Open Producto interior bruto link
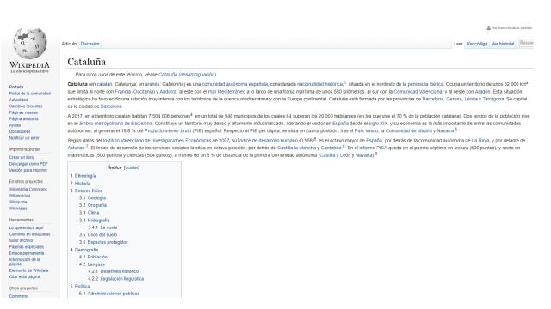This screenshot has width=551, height=309. pos(168,130)
